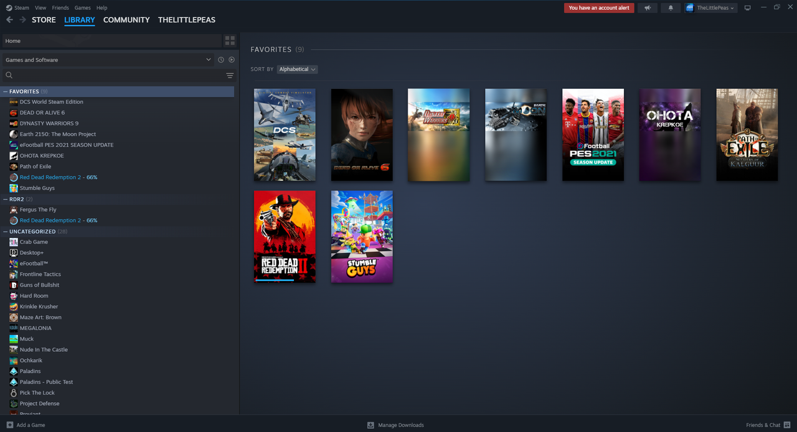
Task: Click the Stumble Guys sidebar icon
Action: [x=14, y=188]
